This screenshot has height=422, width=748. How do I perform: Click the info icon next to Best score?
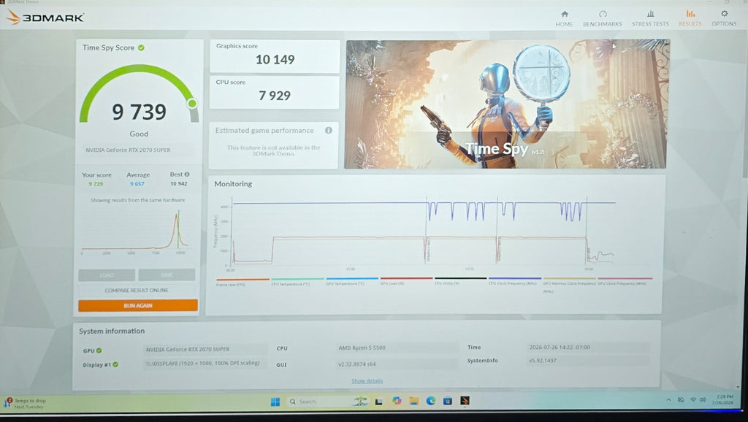(187, 174)
